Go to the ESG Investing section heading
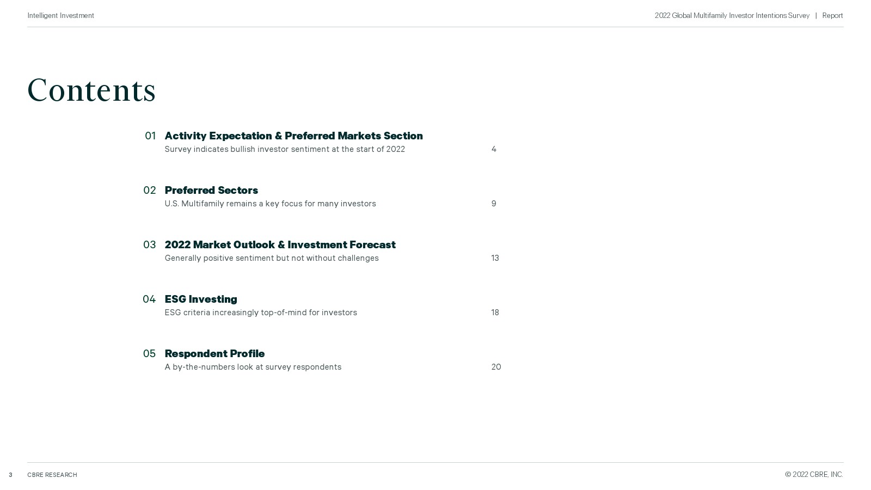The width and height of the screenshot is (871, 490). coord(201,299)
